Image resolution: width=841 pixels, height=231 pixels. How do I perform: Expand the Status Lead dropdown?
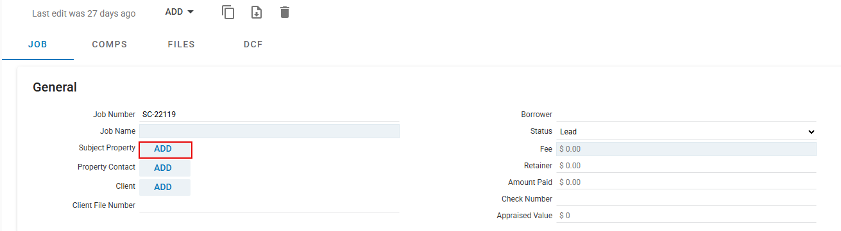(x=686, y=131)
